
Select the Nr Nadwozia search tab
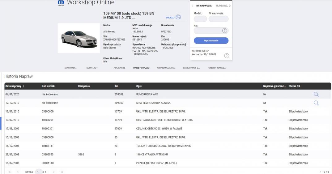click(x=204, y=6)
